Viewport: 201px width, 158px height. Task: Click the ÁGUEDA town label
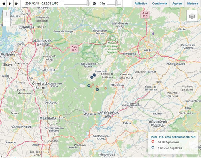point(49,70)
